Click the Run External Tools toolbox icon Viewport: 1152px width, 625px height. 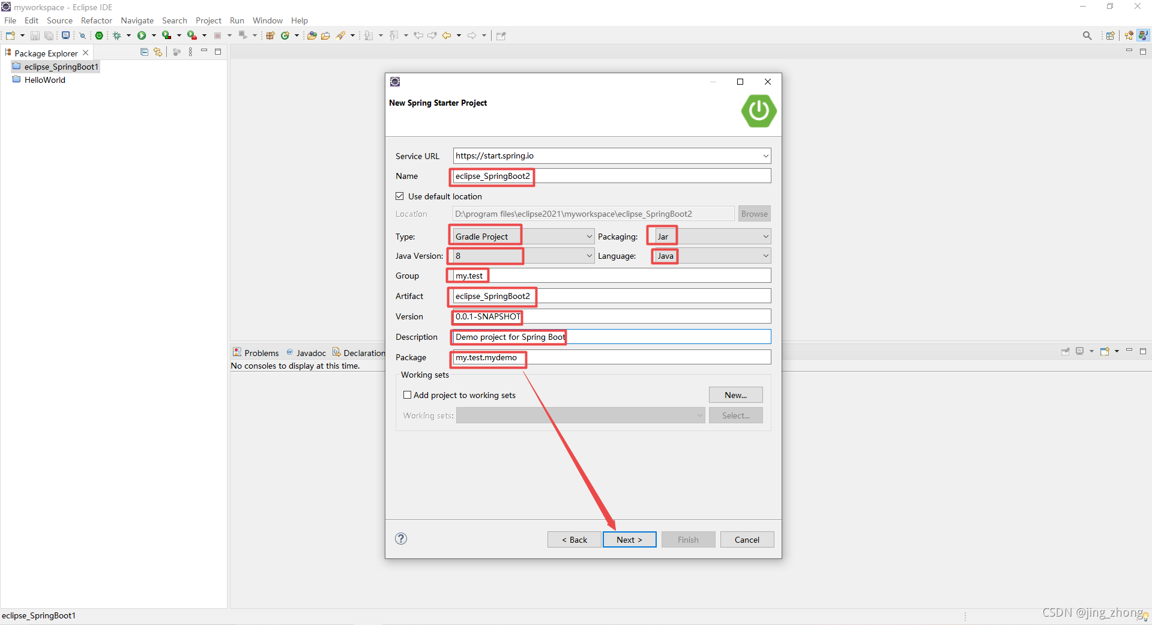click(x=192, y=35)
